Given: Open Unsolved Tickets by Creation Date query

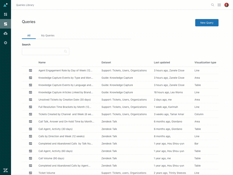Looking at the screenshot, I should 62,100.
